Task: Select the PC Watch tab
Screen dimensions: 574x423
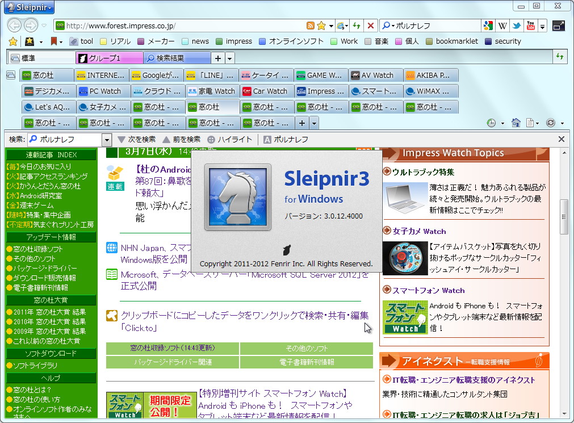Action: (x=102, y=90)
